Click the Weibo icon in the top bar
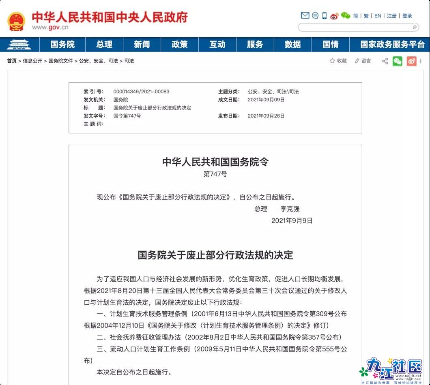The height and width of the screenshot is (385, 430). (x=334, y=15)
